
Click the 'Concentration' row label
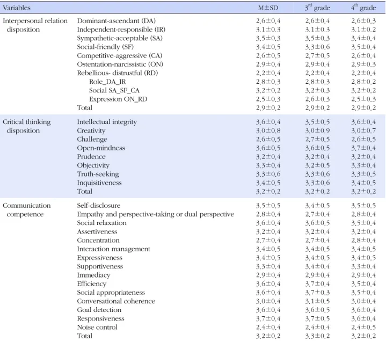98,241
